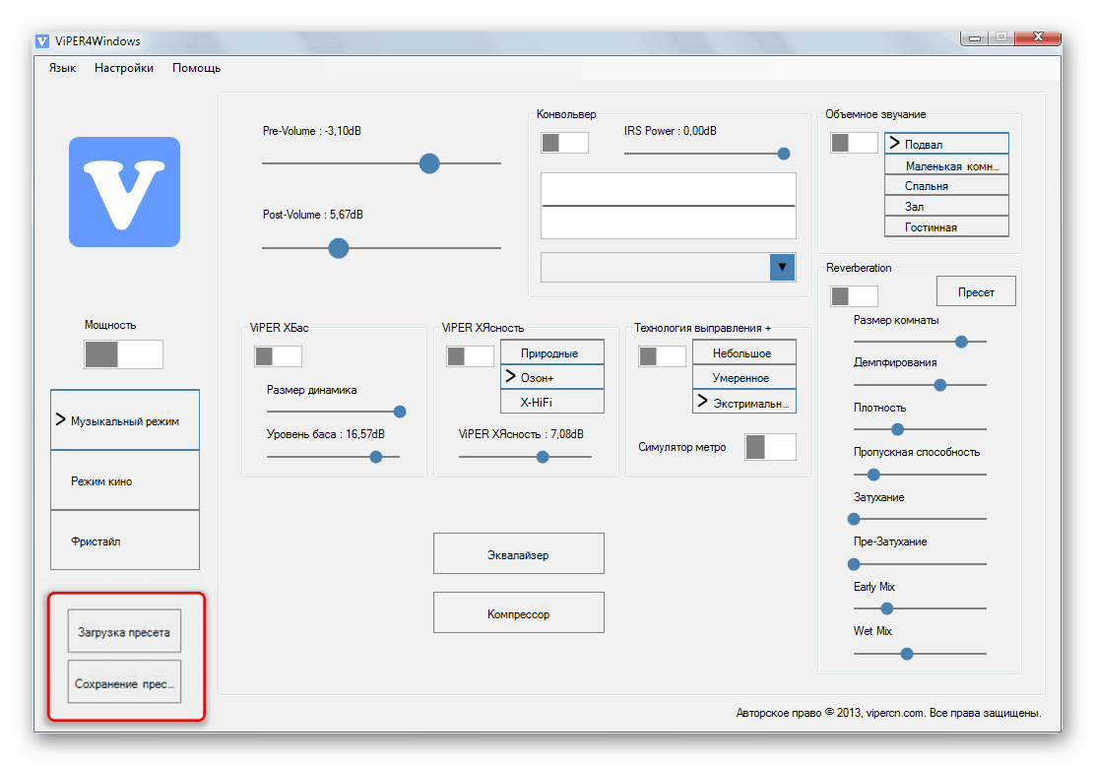The width and height of the screenshot is (1095, 766).
Task: Click Сохранение пресета button
Action: 124,682
